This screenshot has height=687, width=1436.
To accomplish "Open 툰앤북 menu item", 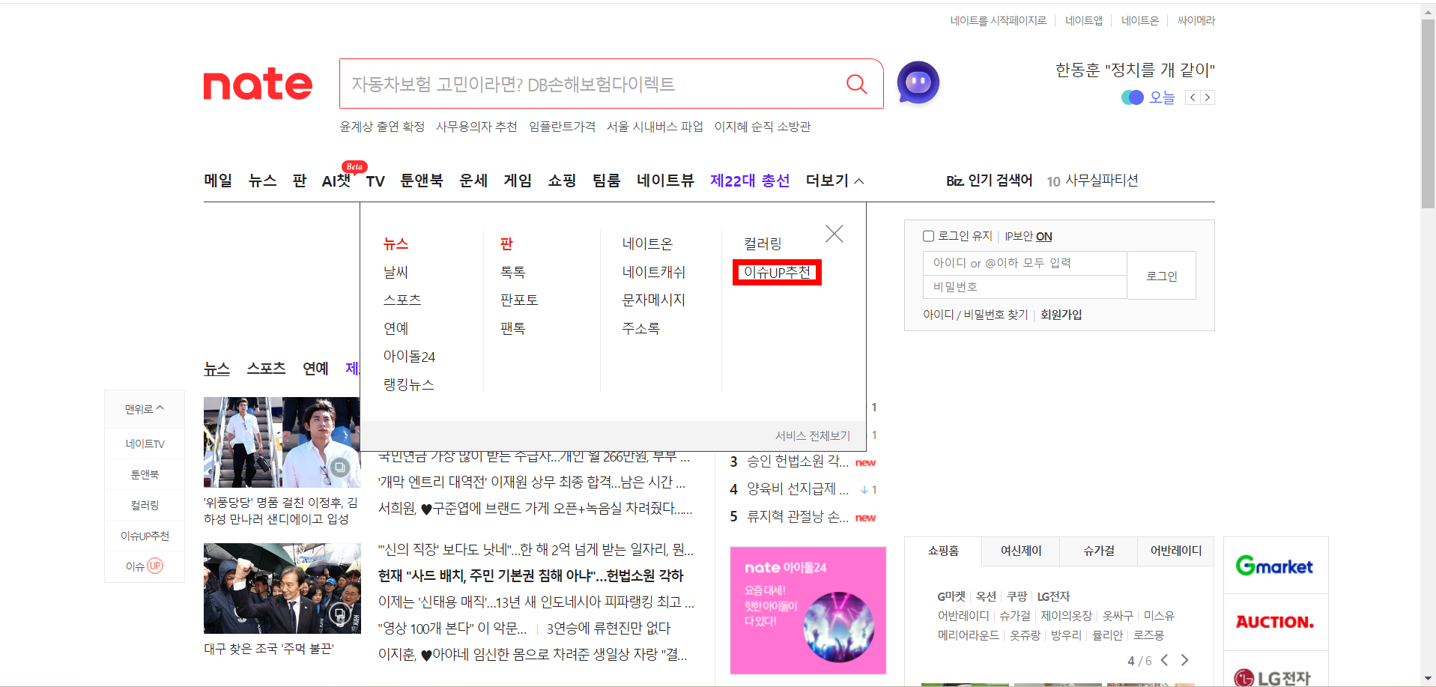I will pyautogui.click(x=422, y=181).
